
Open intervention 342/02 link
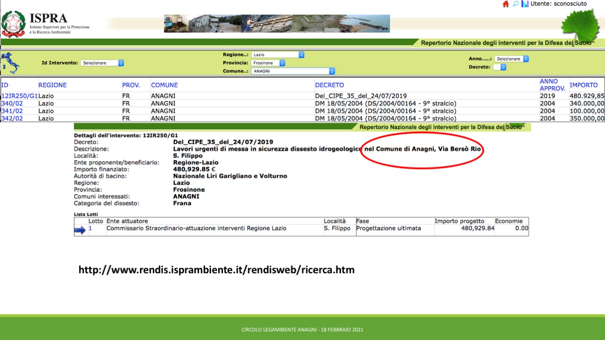pos(12,119)
